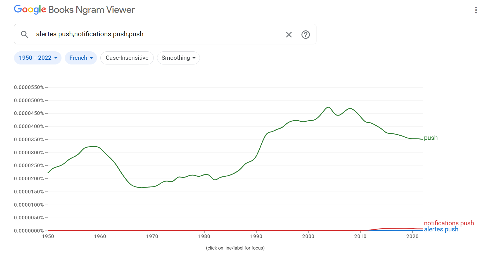Click the 2020 x-axis year marker
The height and width of the screenshot is (254, 478).
[412, 236]
